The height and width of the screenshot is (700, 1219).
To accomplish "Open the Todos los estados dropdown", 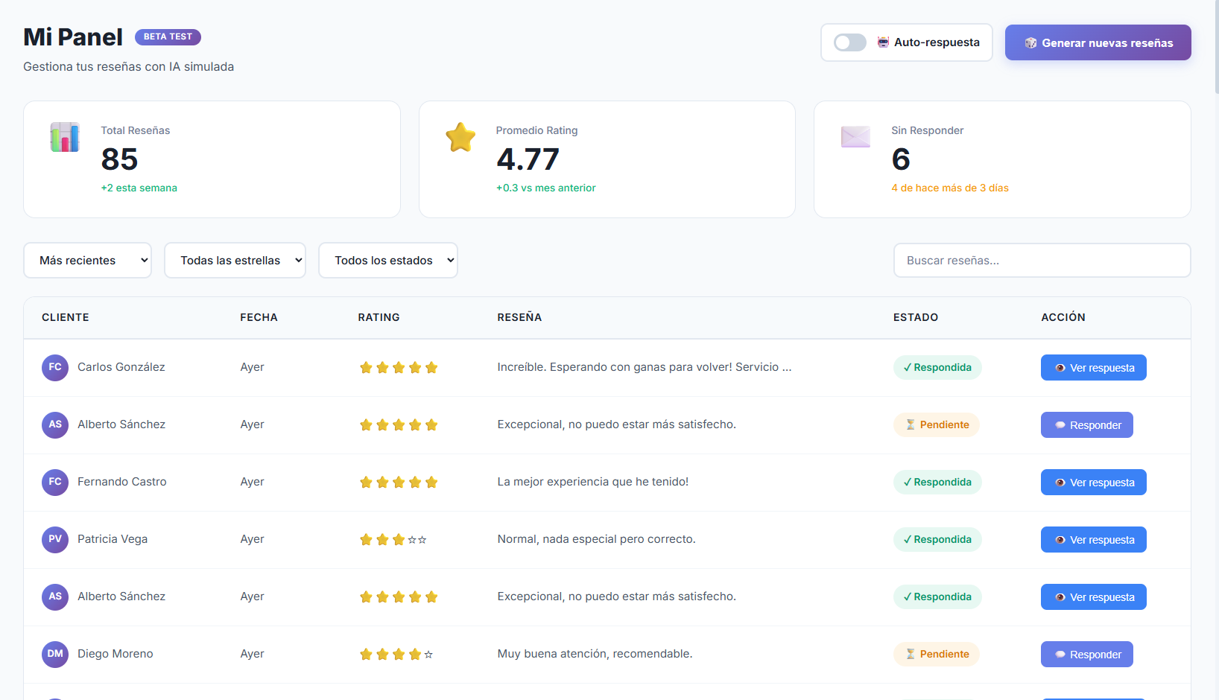I will pos(387,261).
